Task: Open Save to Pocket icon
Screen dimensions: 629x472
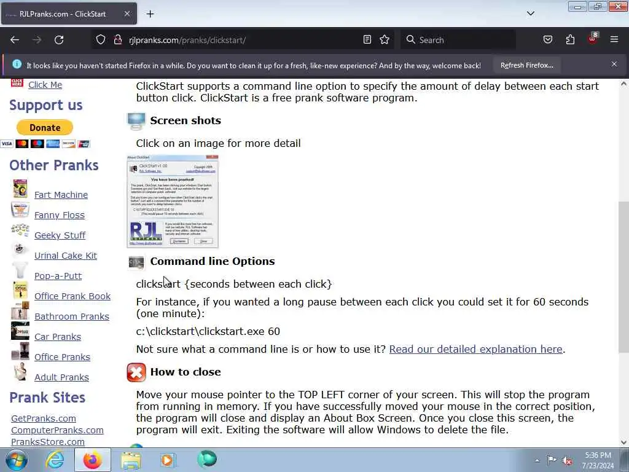Action: [548, 40]
